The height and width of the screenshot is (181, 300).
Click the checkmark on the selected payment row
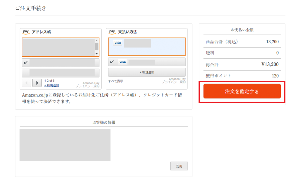112,62
